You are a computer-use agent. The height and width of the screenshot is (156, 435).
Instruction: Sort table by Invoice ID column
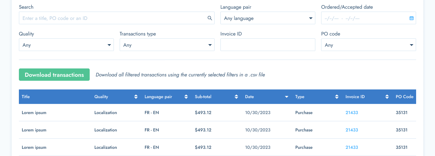[387, 97]
